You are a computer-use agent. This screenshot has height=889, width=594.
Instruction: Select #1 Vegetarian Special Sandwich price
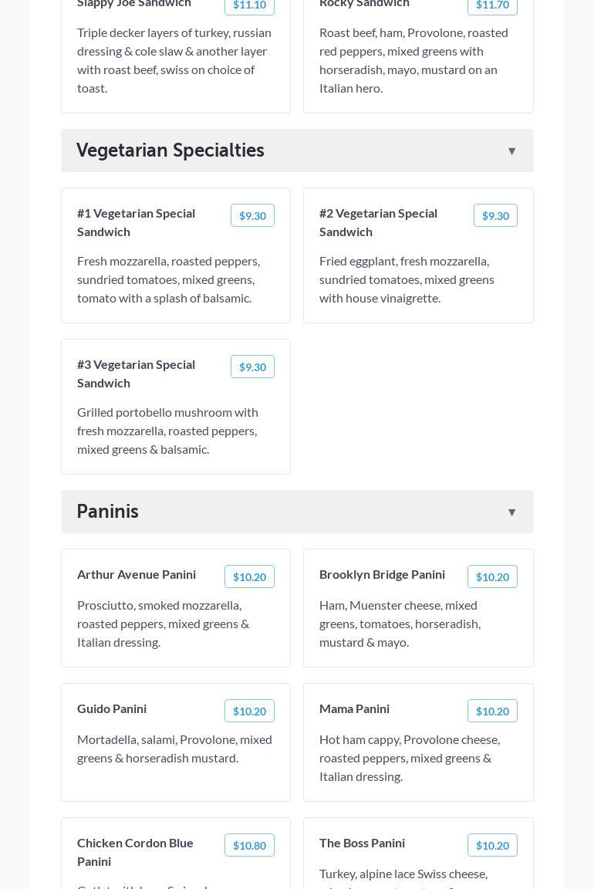pos(252,216)
